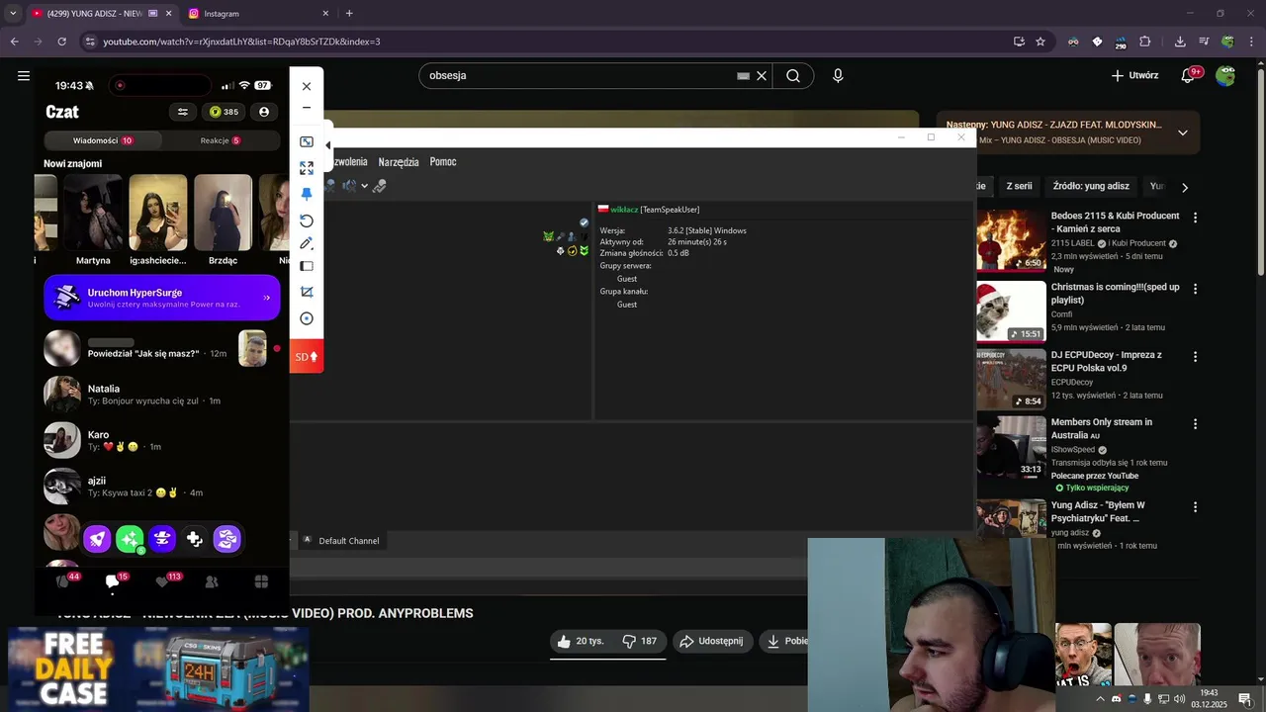Image resolution: width=1266 pixels, height=712 pixels.
Task: Click the record circle icon in mirror toolbar
Action: [307, 318]
